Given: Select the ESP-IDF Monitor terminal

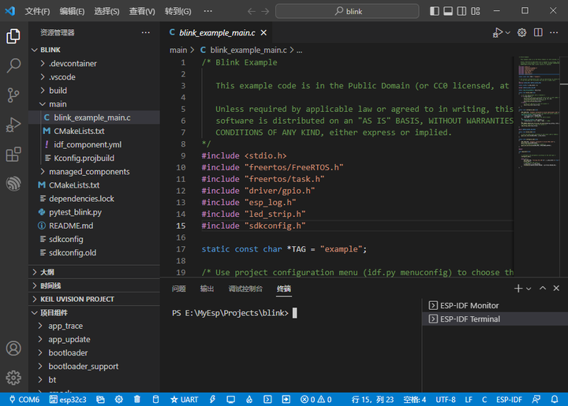Looking at the screenshot, I should click(x=495, y=306).
